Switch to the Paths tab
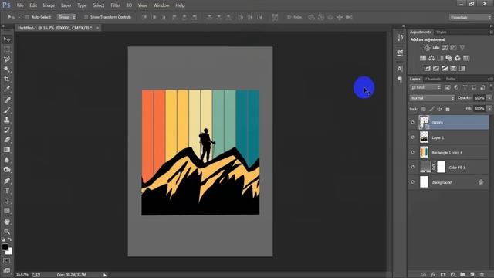Viewport: 494px width, 278px height. pos(451,79)
